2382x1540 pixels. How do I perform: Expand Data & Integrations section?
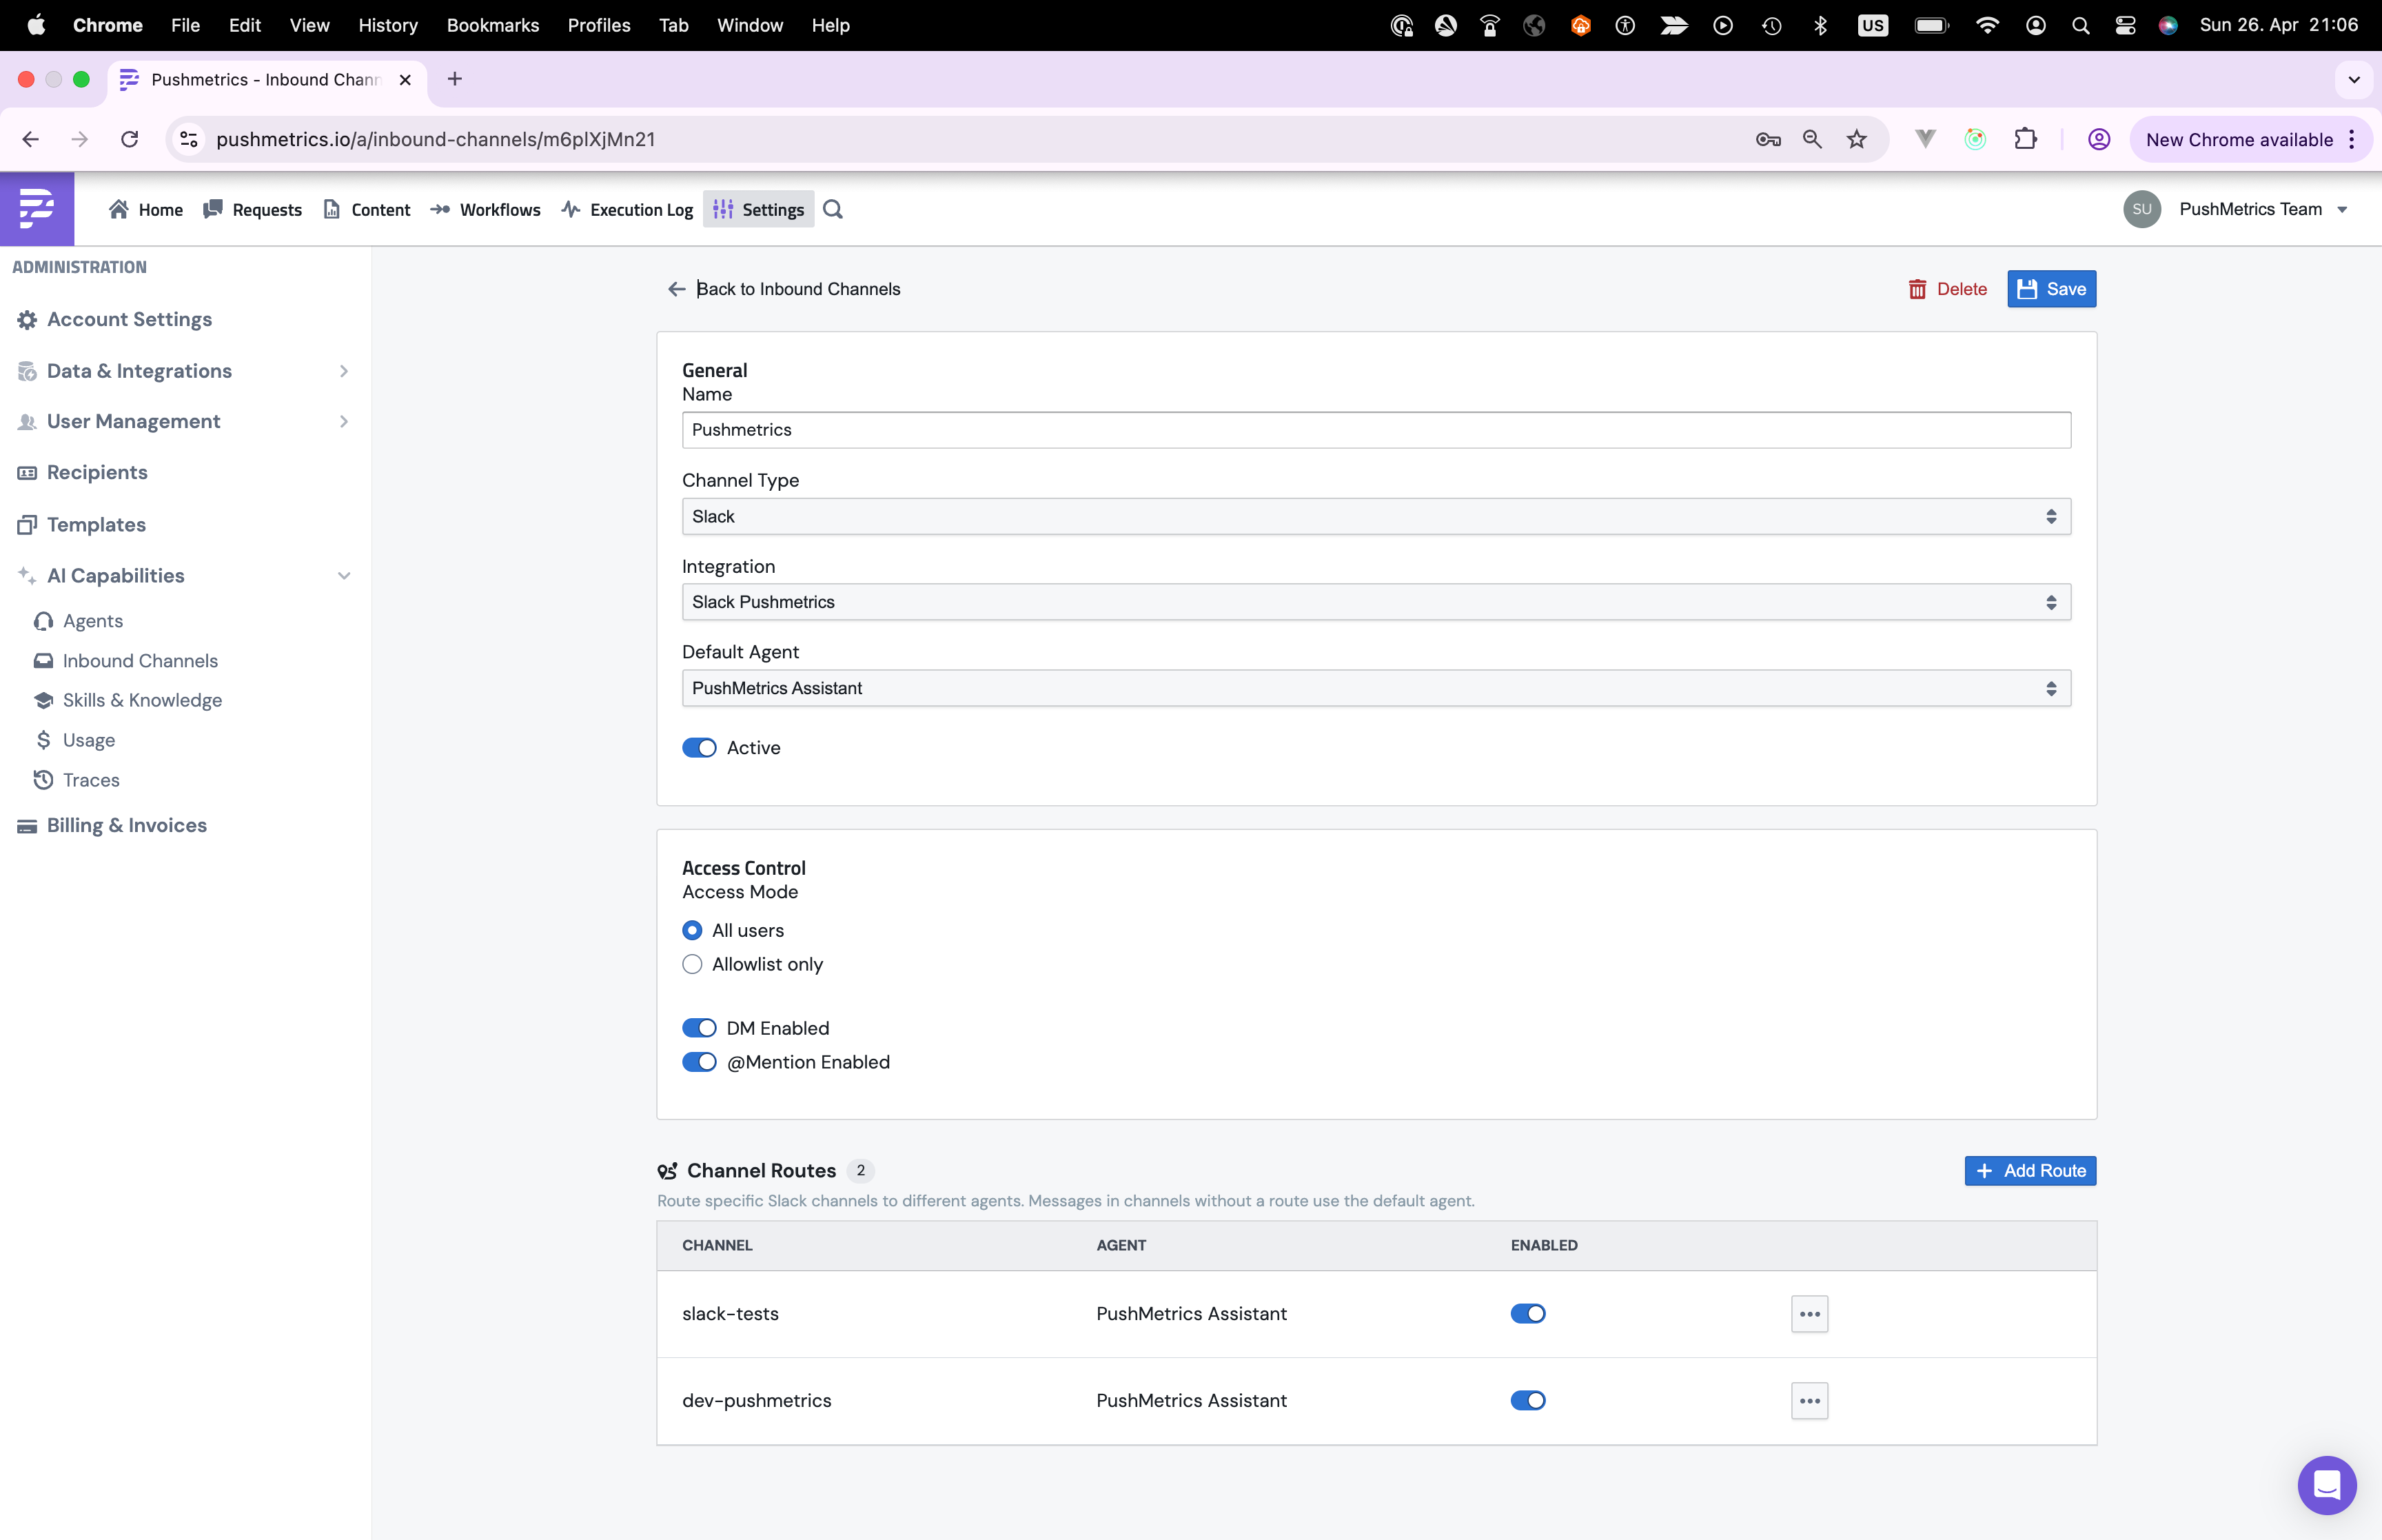click(185, 371)
